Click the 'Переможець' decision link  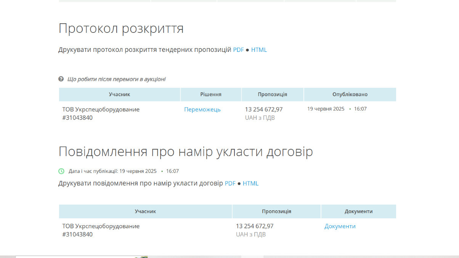point(202,110)
